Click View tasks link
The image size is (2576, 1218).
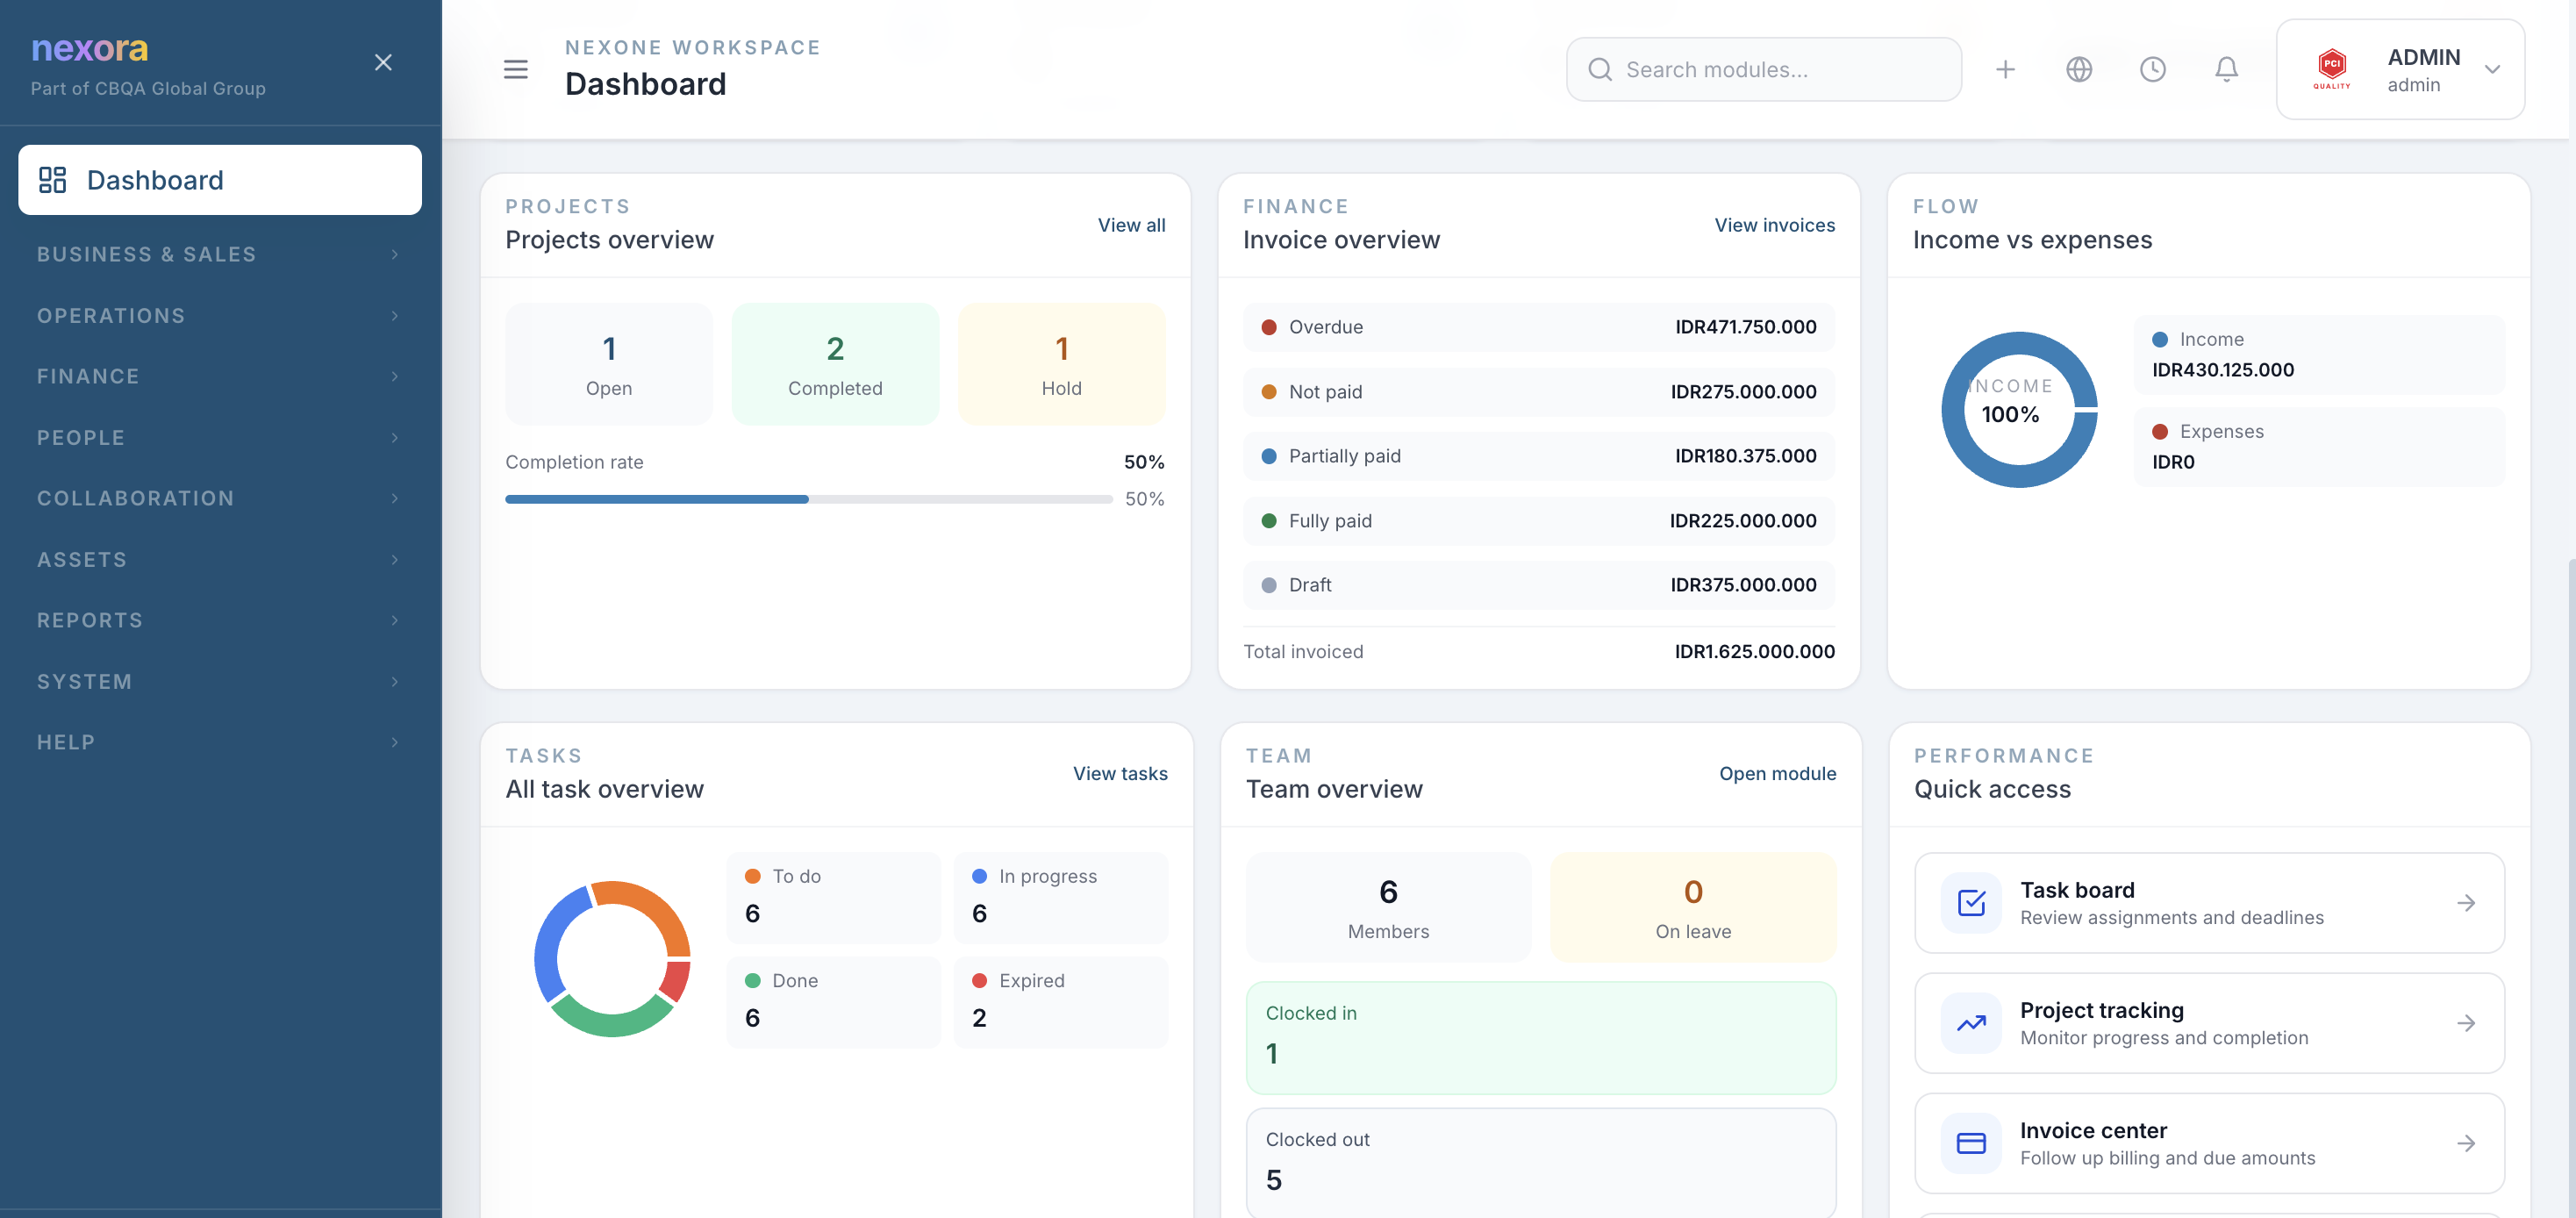coord(1120,774)
